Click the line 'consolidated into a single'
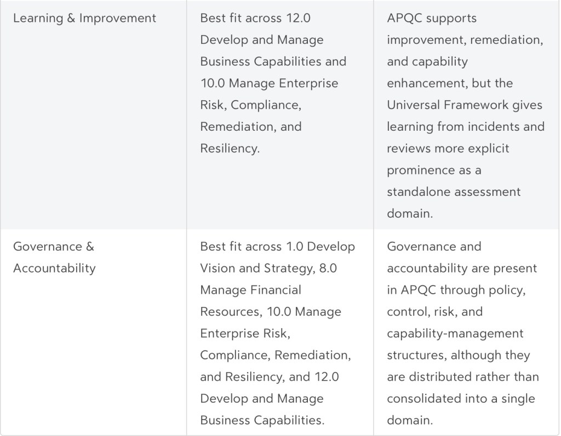This screenshot has height=436, width=561. coord(461,399)
